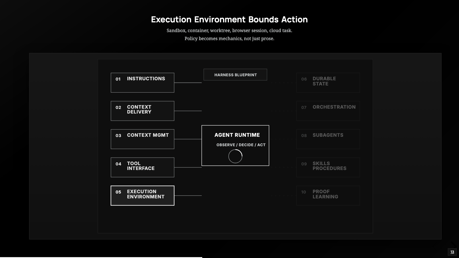
Task: Click the Execution Environment Bounds Action heading
Action: pyautogui.click(x=229, y=19)
